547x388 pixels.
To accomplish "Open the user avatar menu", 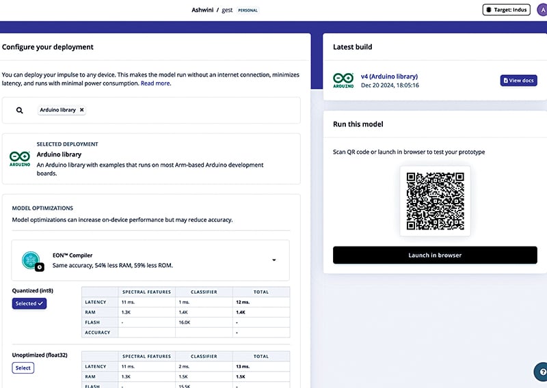I will pyautogui.click(x=542, y=10).
